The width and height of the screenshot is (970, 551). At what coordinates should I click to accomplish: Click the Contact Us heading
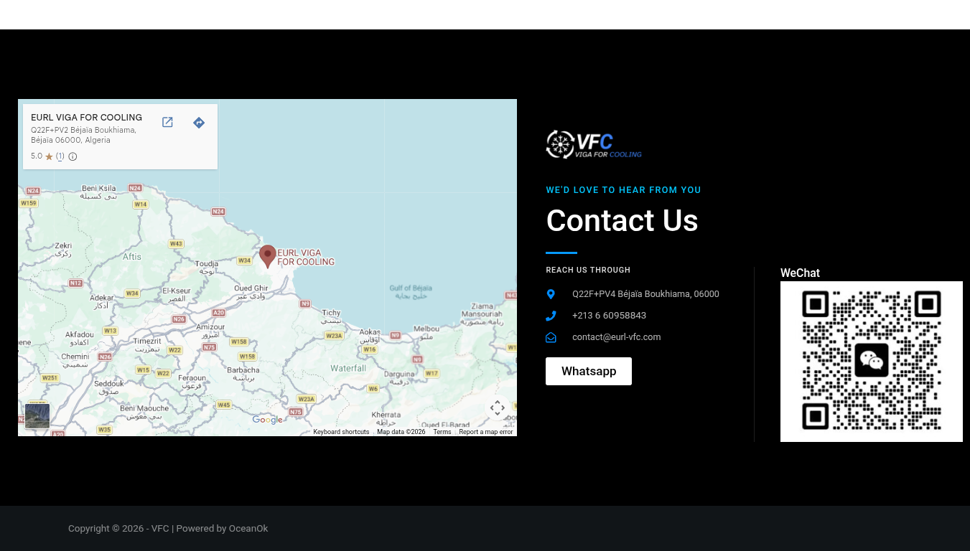point(622,220)
